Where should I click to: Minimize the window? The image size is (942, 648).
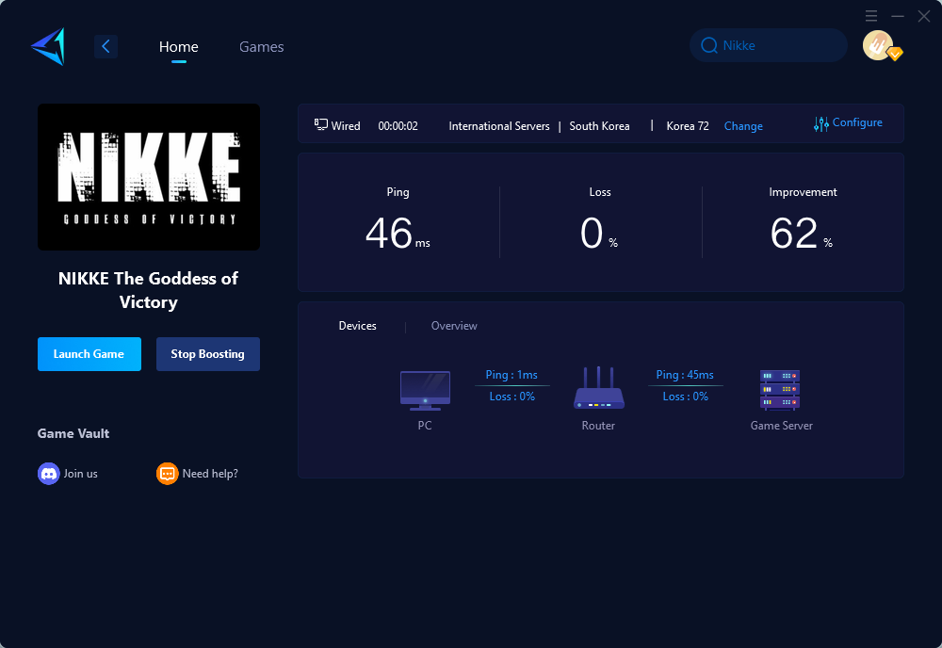pos(898,16)
